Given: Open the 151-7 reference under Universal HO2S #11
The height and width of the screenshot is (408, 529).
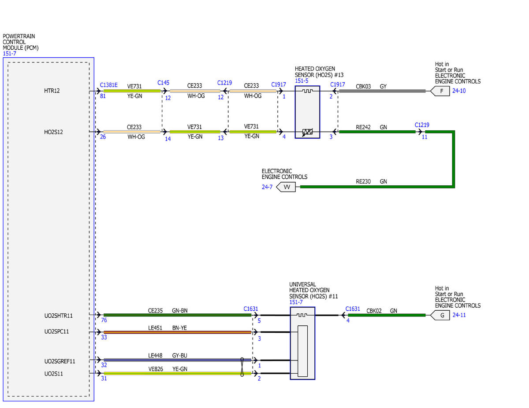Looking at the screenshot, I should (296, 302).
